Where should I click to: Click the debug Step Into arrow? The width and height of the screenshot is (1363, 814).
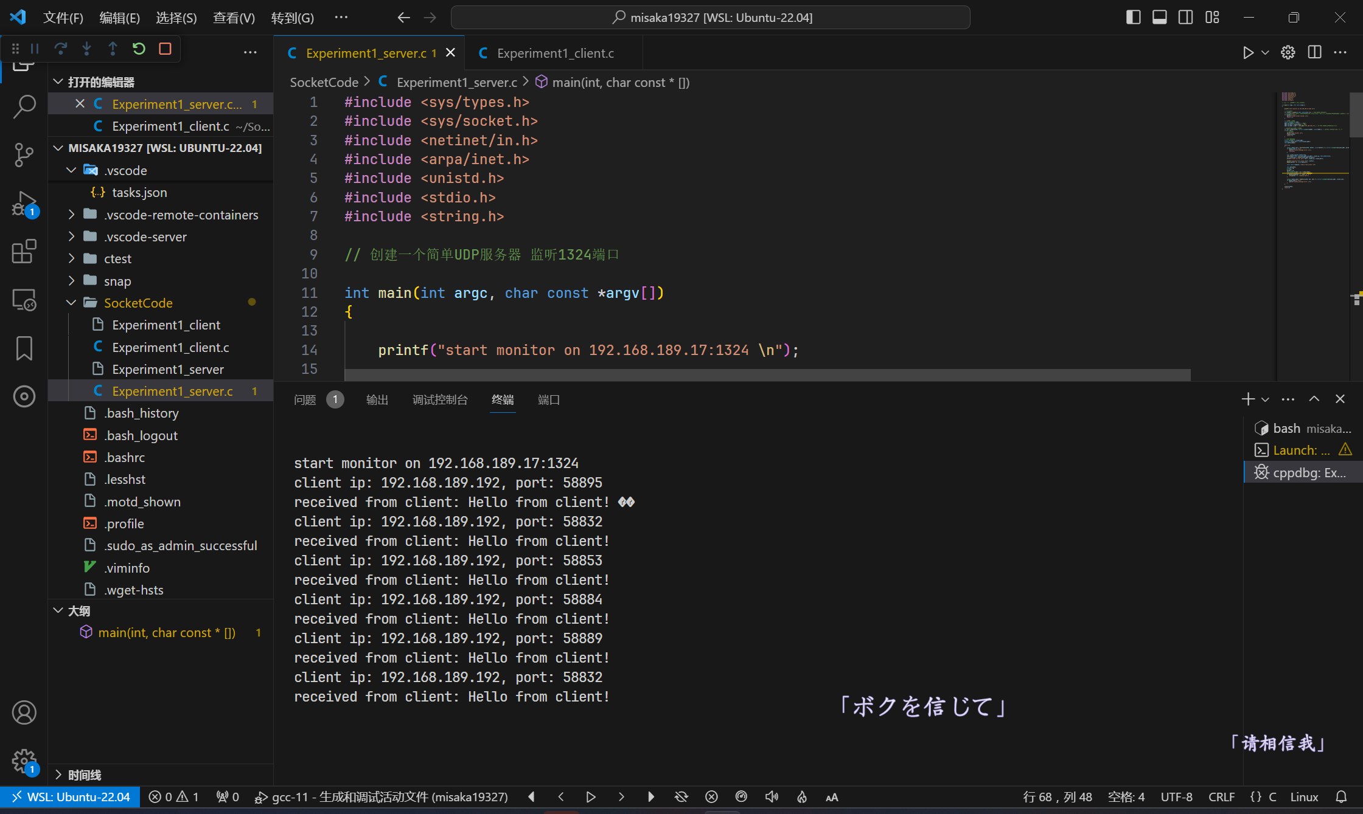[x=87, y=49]
